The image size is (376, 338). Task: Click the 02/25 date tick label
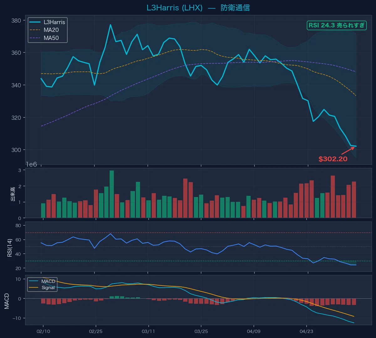click(96, 331)
